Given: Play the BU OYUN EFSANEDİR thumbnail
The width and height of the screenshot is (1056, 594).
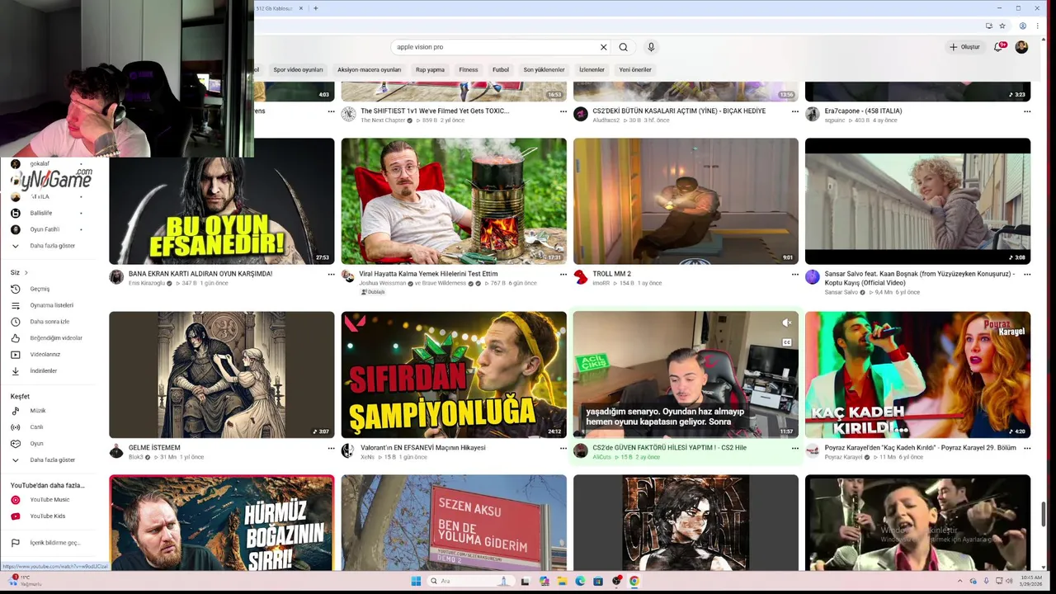Looking at the screenshot, I should tap(222, 201).
